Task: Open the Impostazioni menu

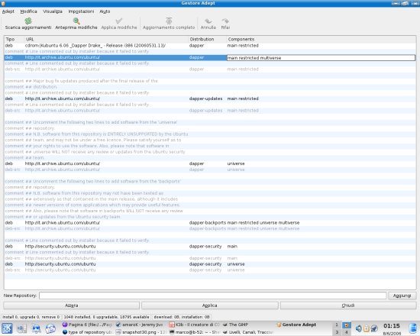Action: [81, 11]
